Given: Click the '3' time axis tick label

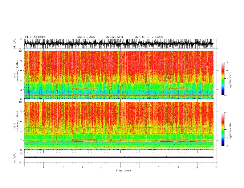Looking at the screenshot, I should 82,167.
